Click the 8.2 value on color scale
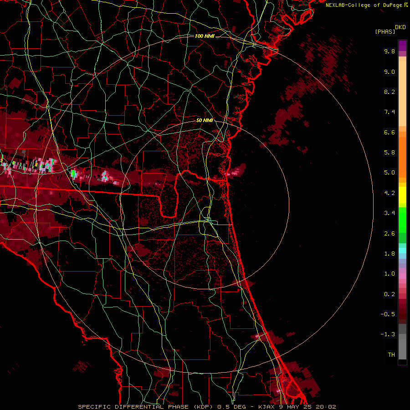This screenshot has width=410, height=410. click(x=389, y=92)
